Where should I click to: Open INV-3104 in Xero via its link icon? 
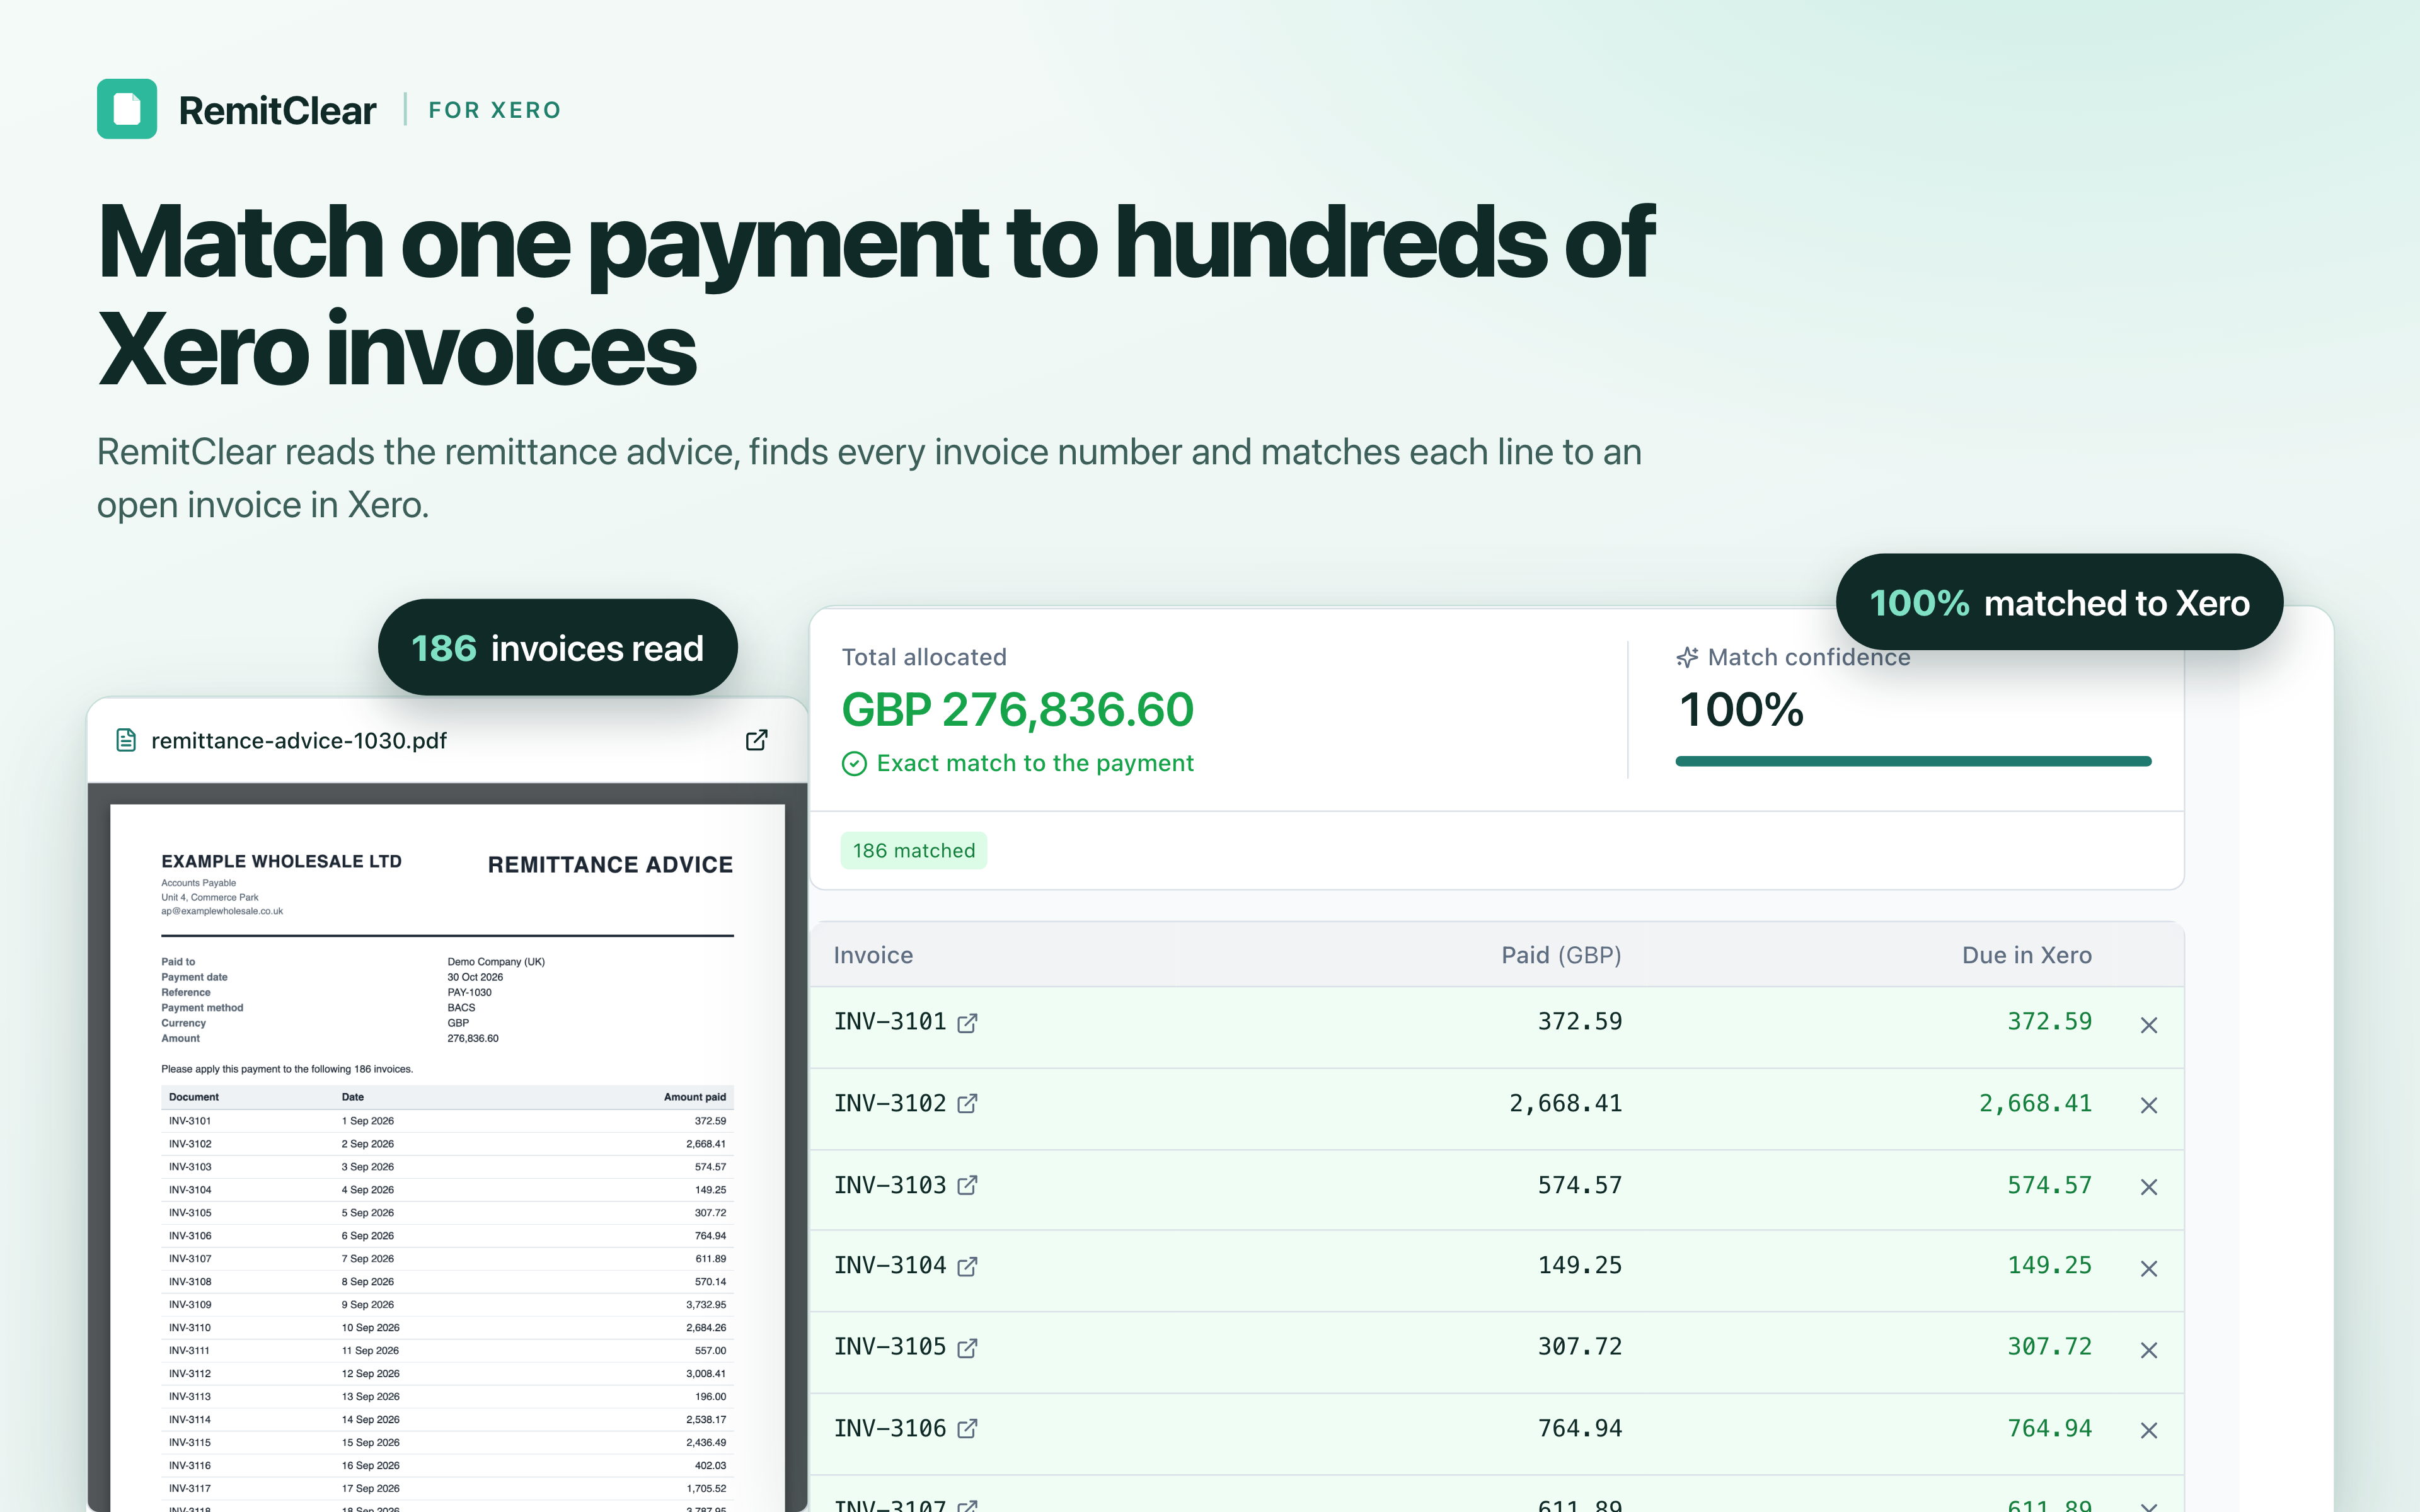(967, 1267)
